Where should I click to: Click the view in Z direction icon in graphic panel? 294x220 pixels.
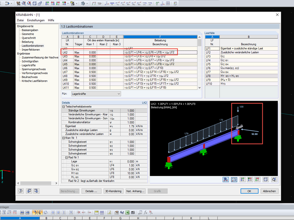click(x=257, y=179)
